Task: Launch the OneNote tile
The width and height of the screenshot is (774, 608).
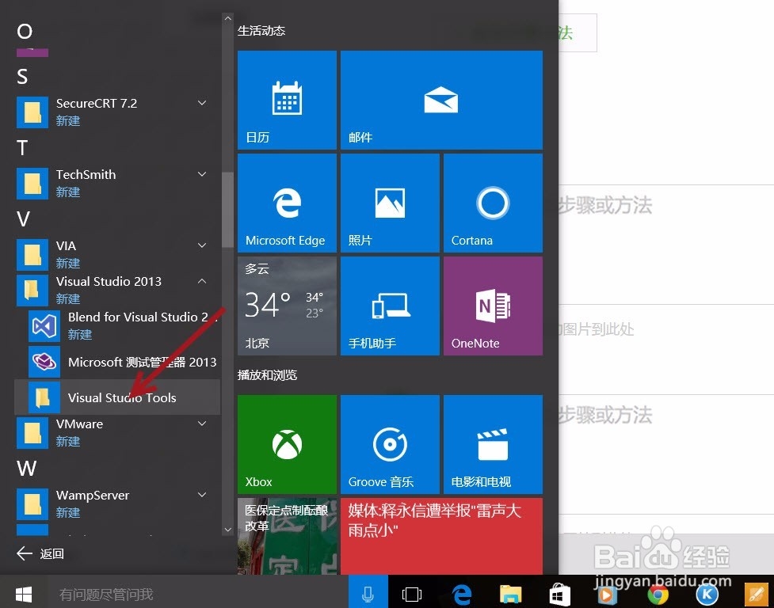Action: (493, 306)
